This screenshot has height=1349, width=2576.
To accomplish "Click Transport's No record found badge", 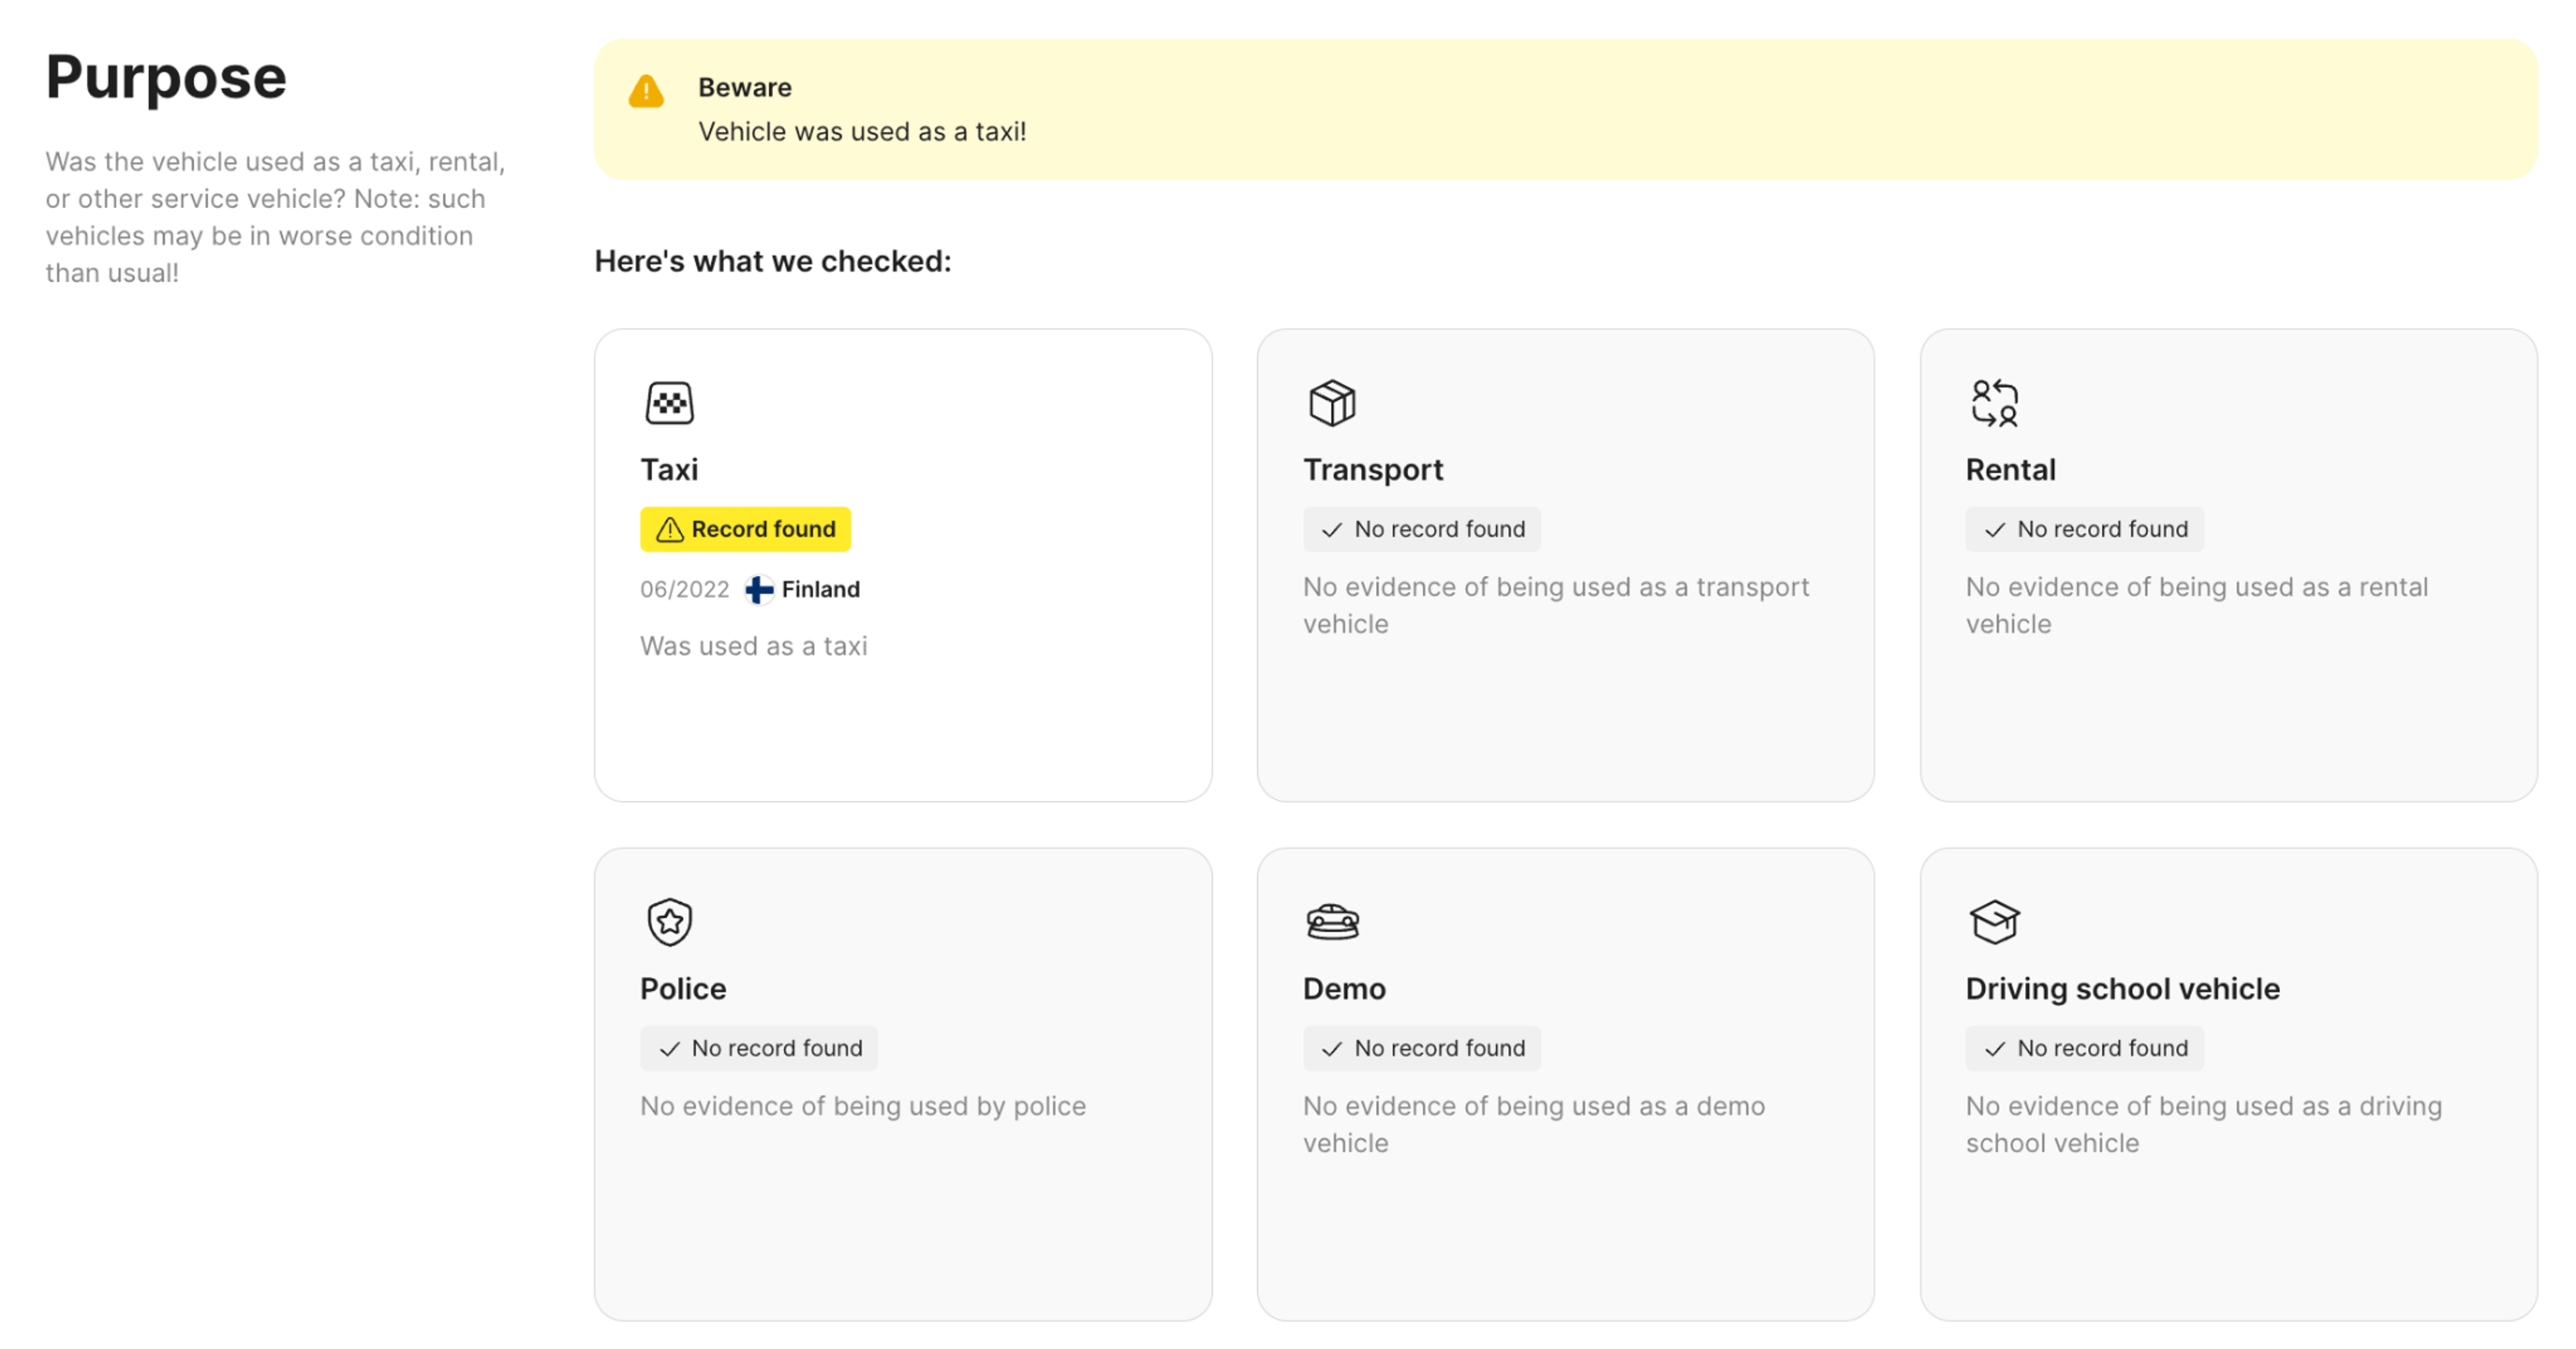I will (x=1421, y=528).
